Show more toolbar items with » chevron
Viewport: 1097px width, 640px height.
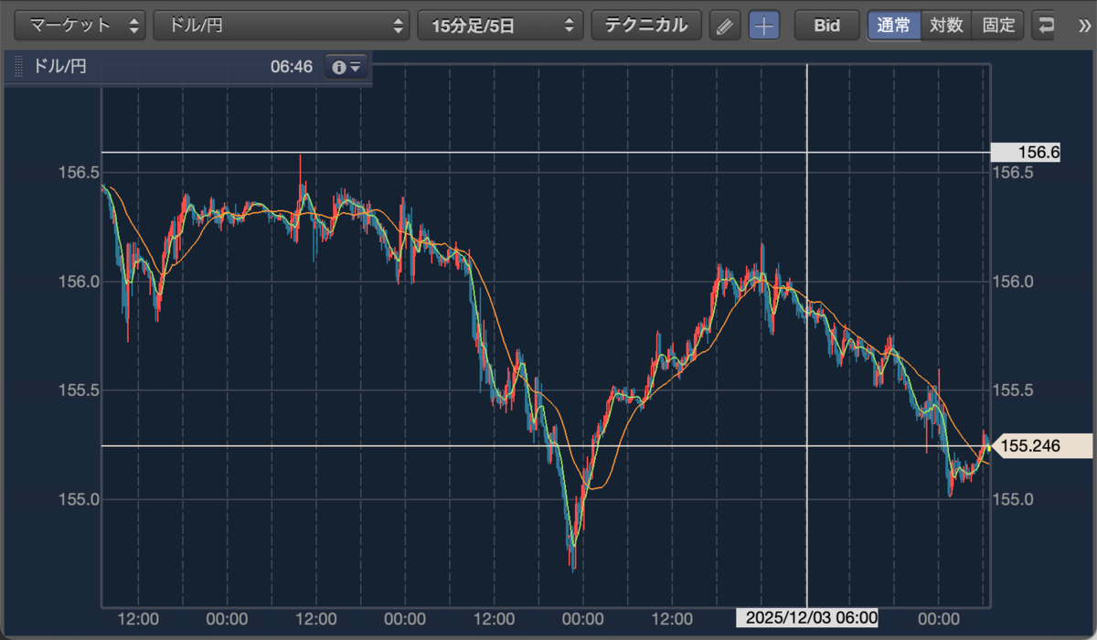click(1084, 26)
